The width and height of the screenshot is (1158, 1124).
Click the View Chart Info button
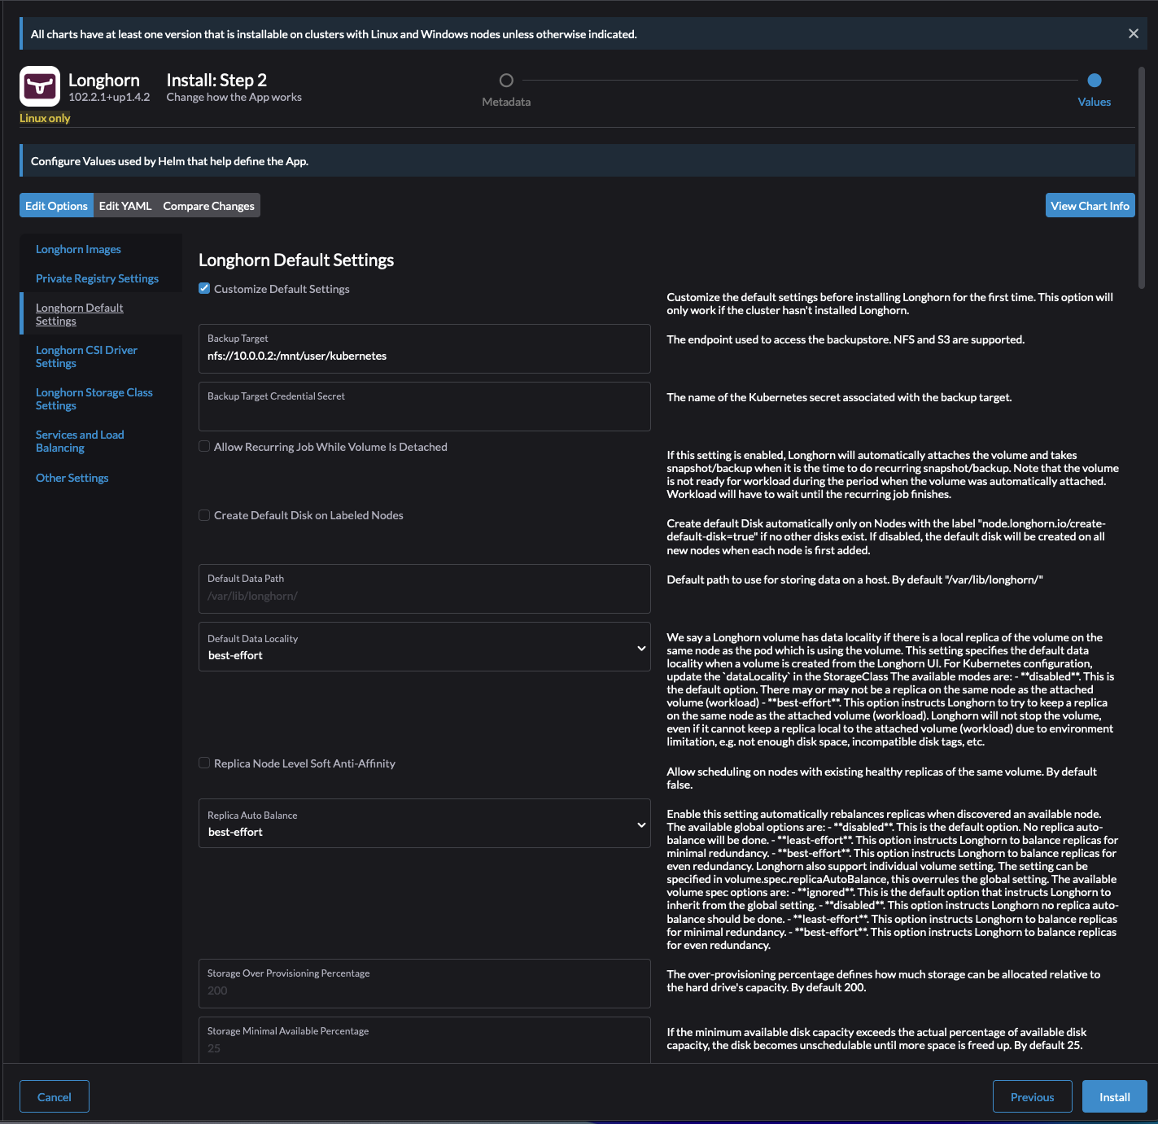(1090, 206)
